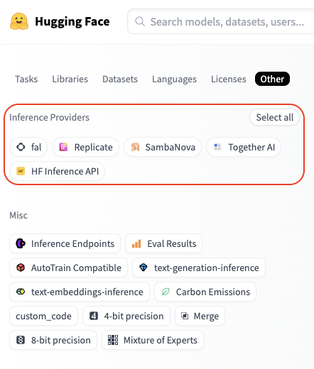This screenshot has height=369, width=314.
Task: Click the text-generation-inference gem icon
Action: point(144,268)
